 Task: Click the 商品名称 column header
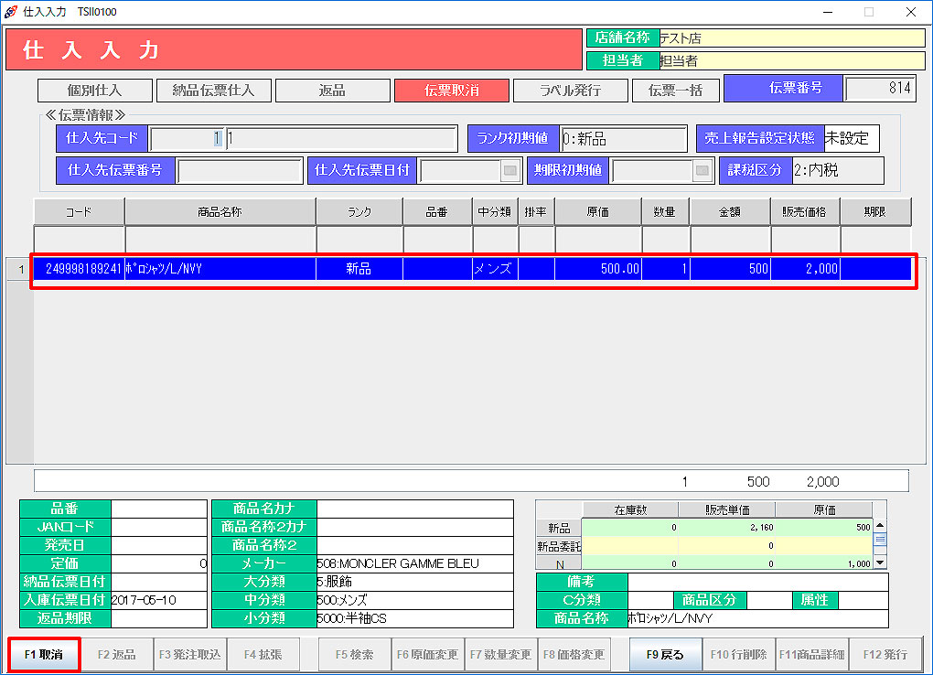(x=220, y=212)
